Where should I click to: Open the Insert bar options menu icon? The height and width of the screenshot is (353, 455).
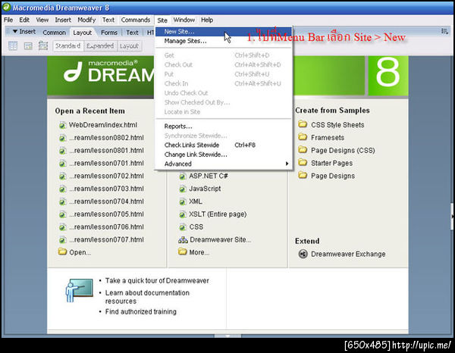click(444, 31)
